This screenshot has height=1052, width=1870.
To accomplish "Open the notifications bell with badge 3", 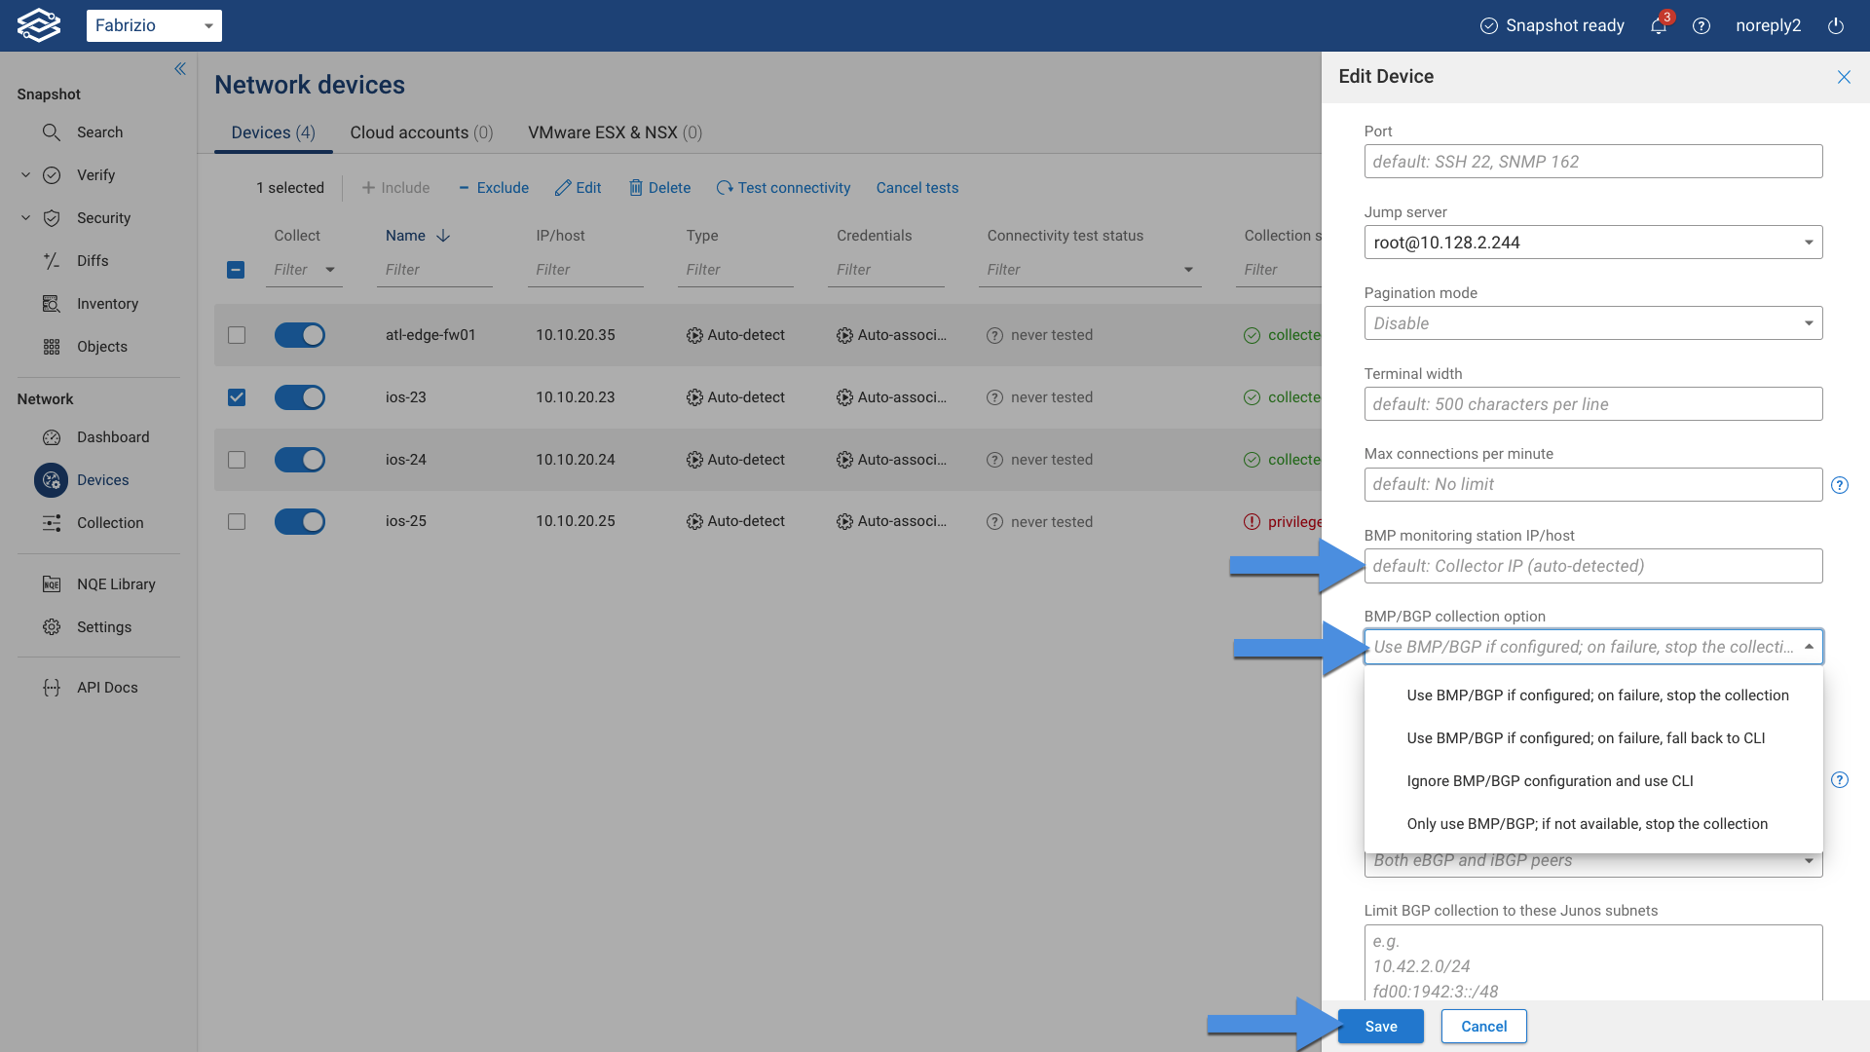I will tap(1658, 25).
